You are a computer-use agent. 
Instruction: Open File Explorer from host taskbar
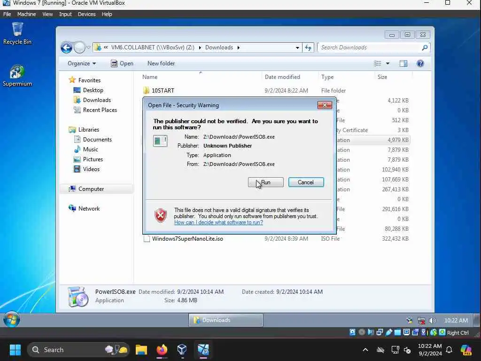141,350
